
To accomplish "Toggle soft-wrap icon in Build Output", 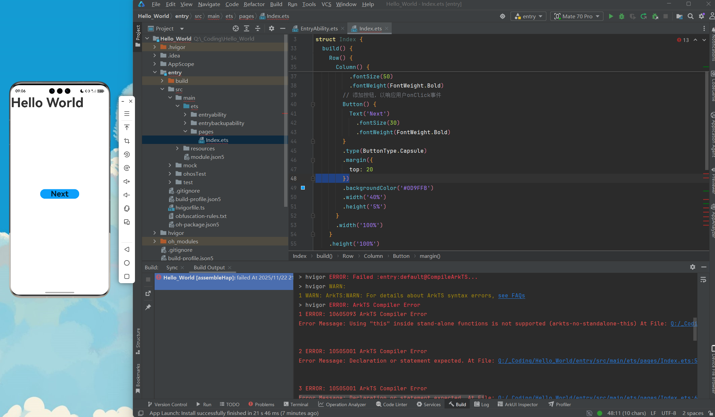I will click(x=703, y=280).
